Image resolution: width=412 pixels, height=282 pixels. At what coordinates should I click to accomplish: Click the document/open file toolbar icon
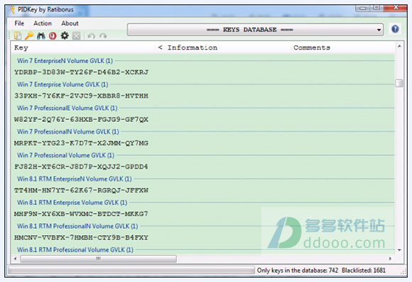(x=18, y=35)
